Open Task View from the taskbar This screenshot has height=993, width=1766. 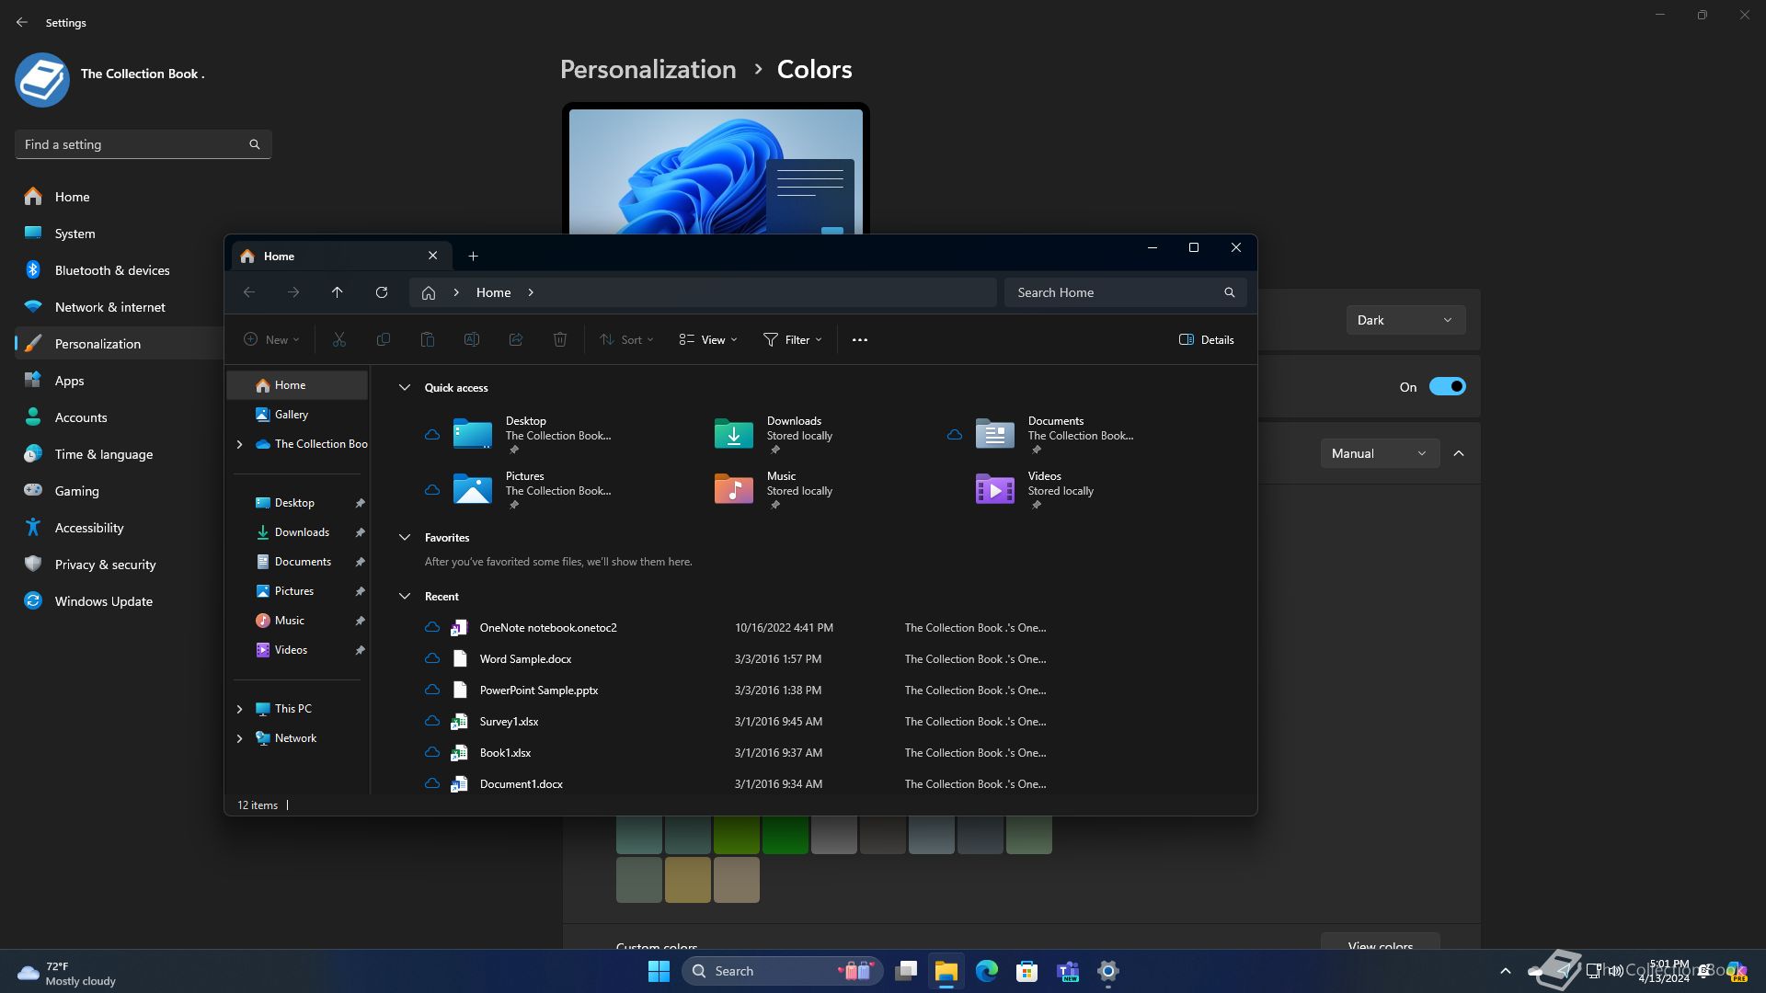(x=906, y=971)
